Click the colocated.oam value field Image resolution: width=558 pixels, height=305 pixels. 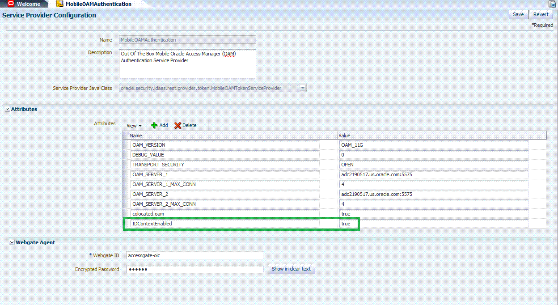click(x=434, y=214)
